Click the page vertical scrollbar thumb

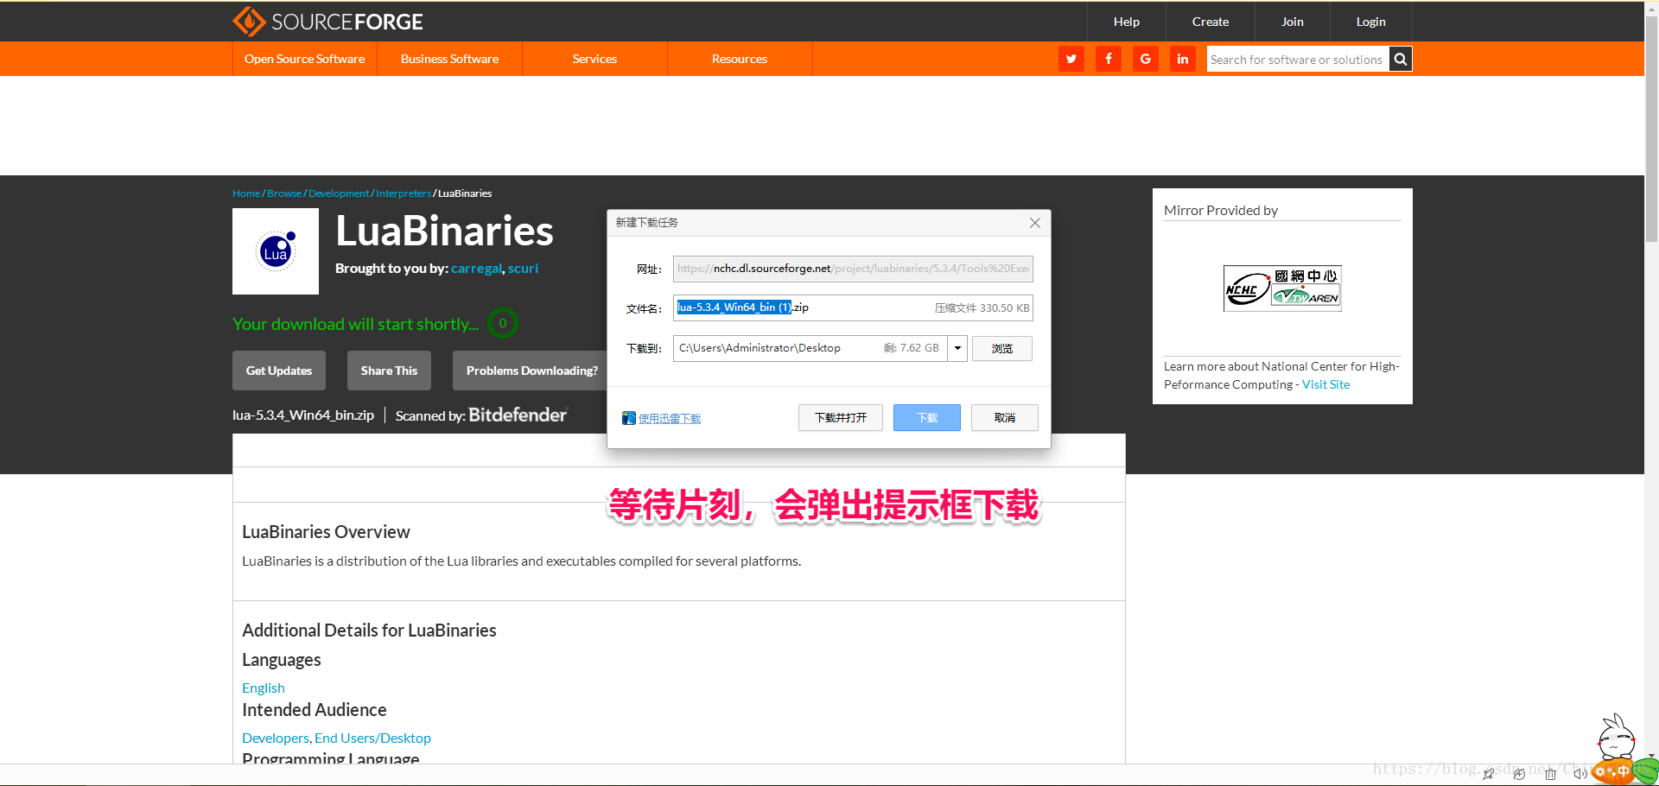coord(1652,130)
